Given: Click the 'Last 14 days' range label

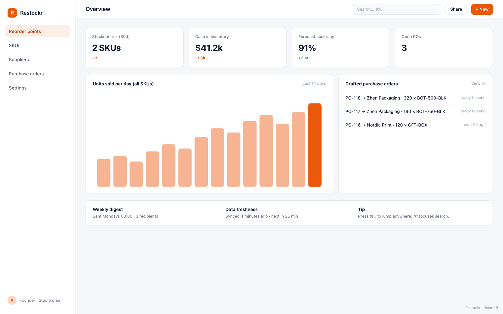Looking at the screenshot, I should pyautogui.click(x=314, y=84).
